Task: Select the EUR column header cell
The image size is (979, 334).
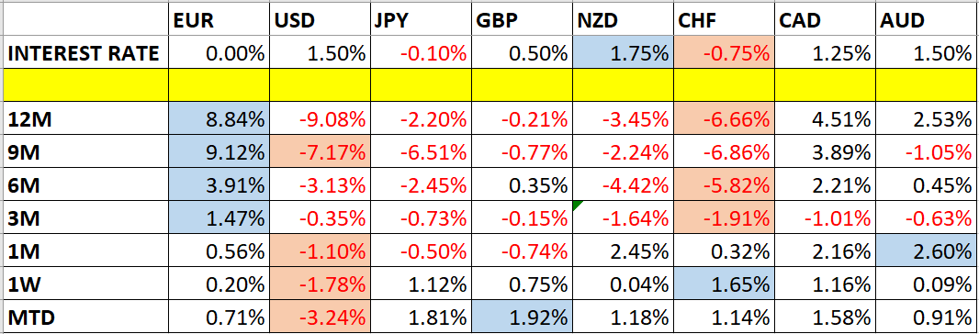Action: 219,20
